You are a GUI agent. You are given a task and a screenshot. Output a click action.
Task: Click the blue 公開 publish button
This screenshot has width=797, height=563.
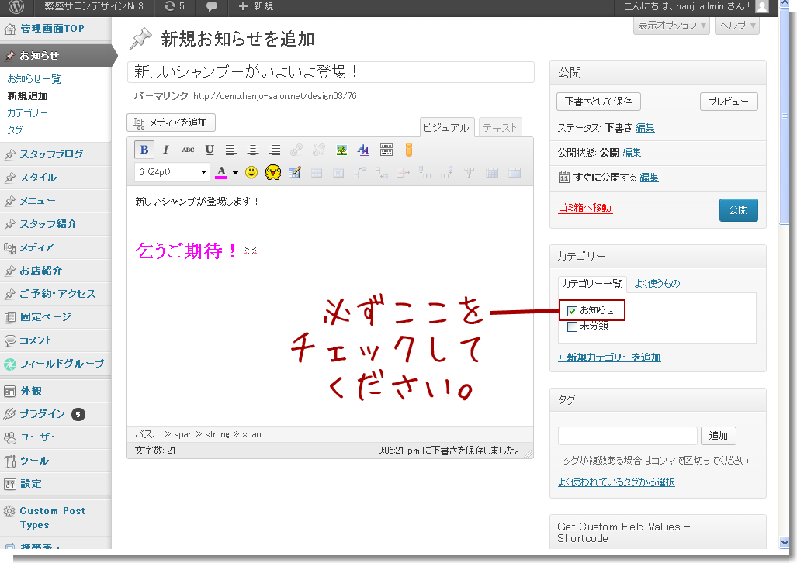(x=738, y=210)
